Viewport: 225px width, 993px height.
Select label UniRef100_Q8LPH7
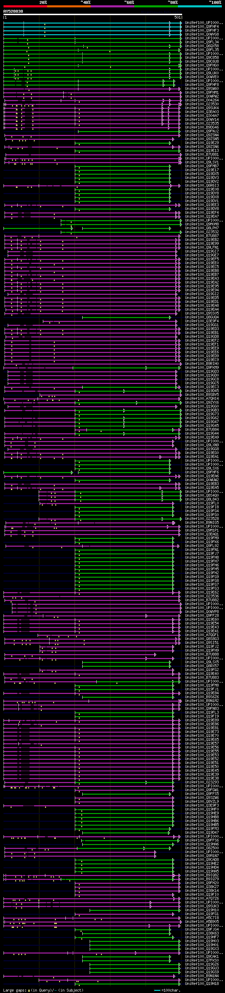[202, 228]
